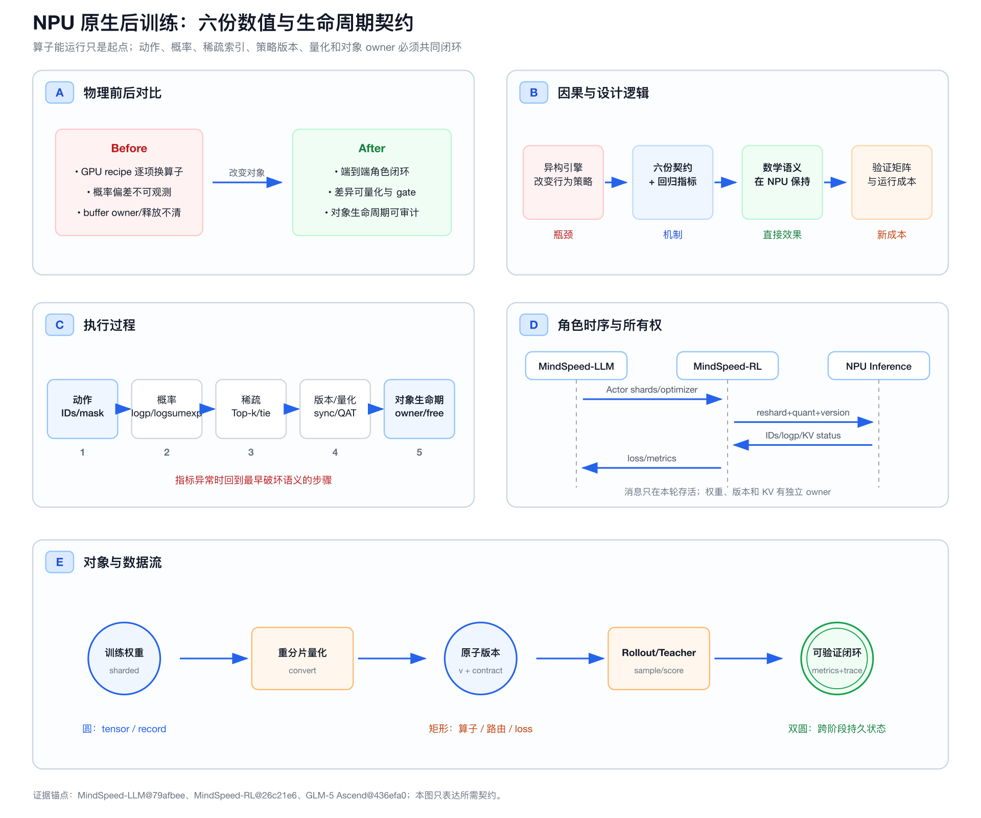Select the NPU Inference lifeline header

tap(879, 366)
